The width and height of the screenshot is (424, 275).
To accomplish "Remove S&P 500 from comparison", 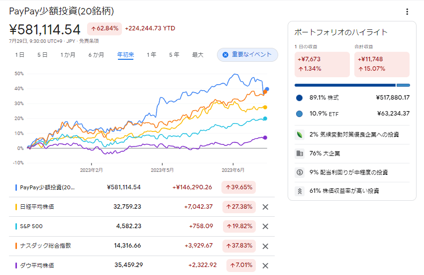I will pos(265,226).
